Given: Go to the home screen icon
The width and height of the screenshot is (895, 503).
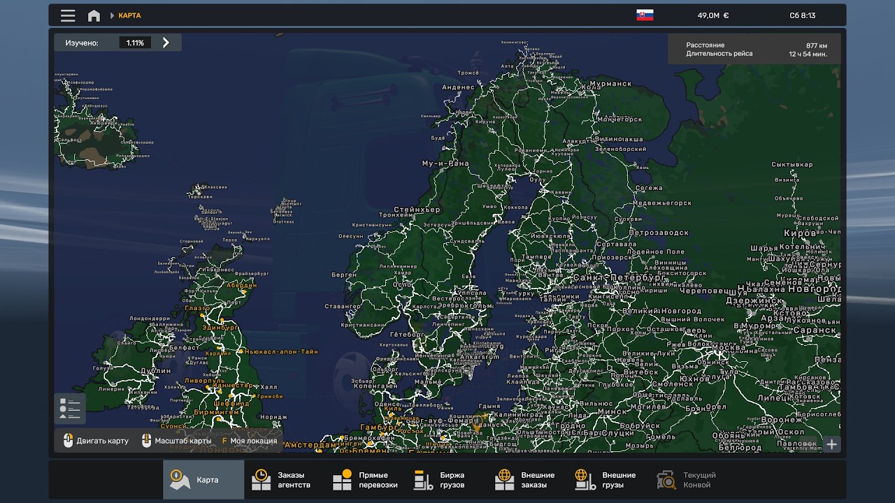Looking at the screenshot, I should pos(94,15).
